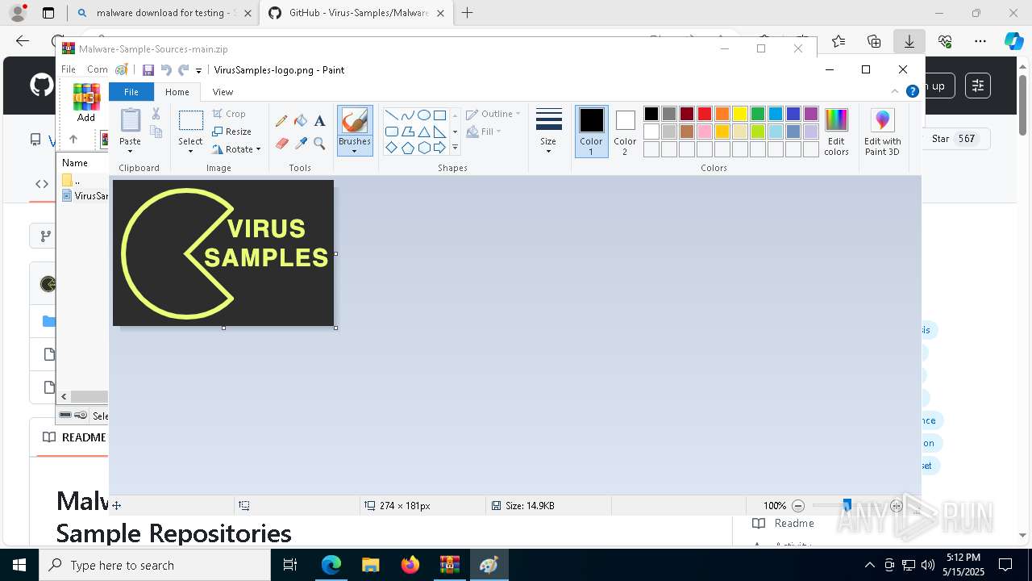1032x581 pixels.
Task: Select the Fill with color bucket tool
Action: (x=301, y=121)
